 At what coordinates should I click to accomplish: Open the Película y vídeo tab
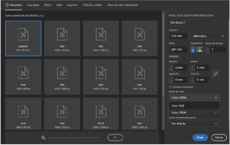pos(92,5)
